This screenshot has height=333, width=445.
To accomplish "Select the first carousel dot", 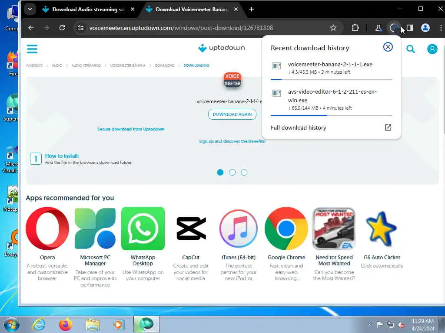I will pyautogui.click(x=220, y=172).
